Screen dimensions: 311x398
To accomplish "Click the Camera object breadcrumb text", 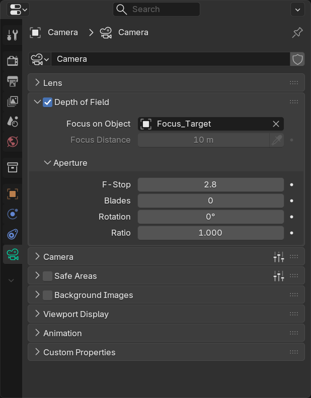I will 63,33.
